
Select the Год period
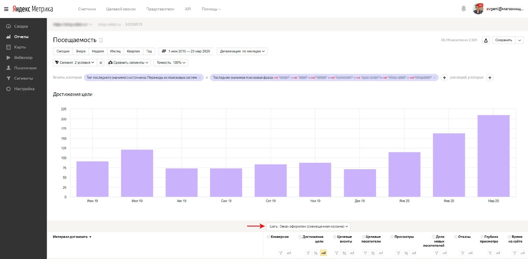coord(150,51)
